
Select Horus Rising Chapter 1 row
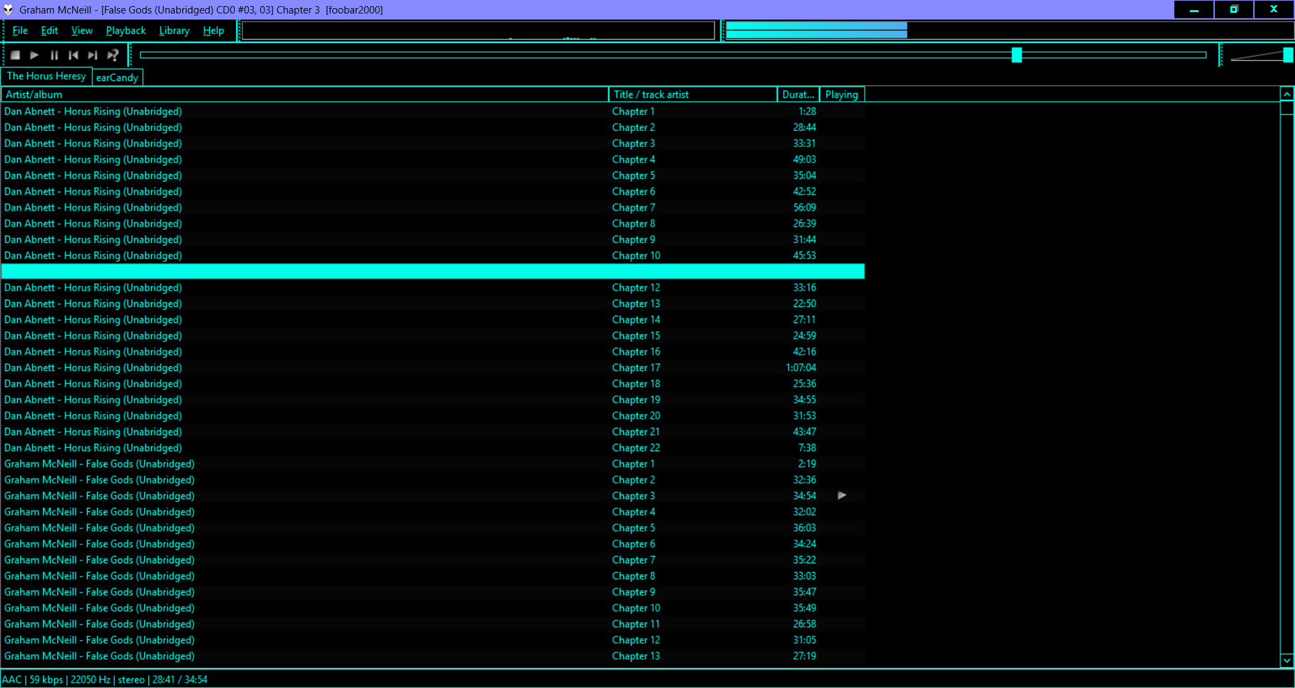tap(433, 111)
